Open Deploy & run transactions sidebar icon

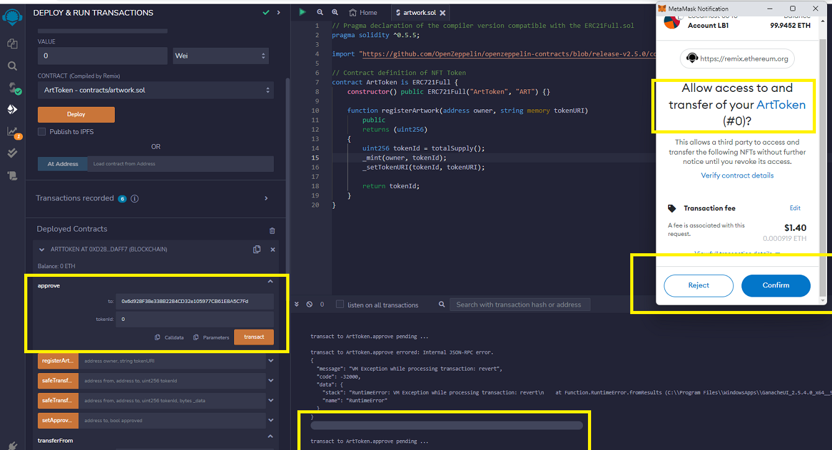[x=12, y=109]
